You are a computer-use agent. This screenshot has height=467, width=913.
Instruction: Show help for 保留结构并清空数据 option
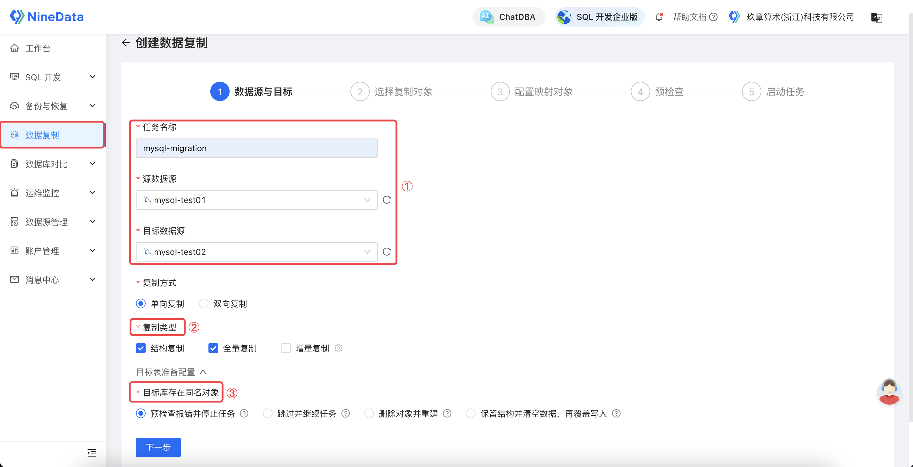616,414
